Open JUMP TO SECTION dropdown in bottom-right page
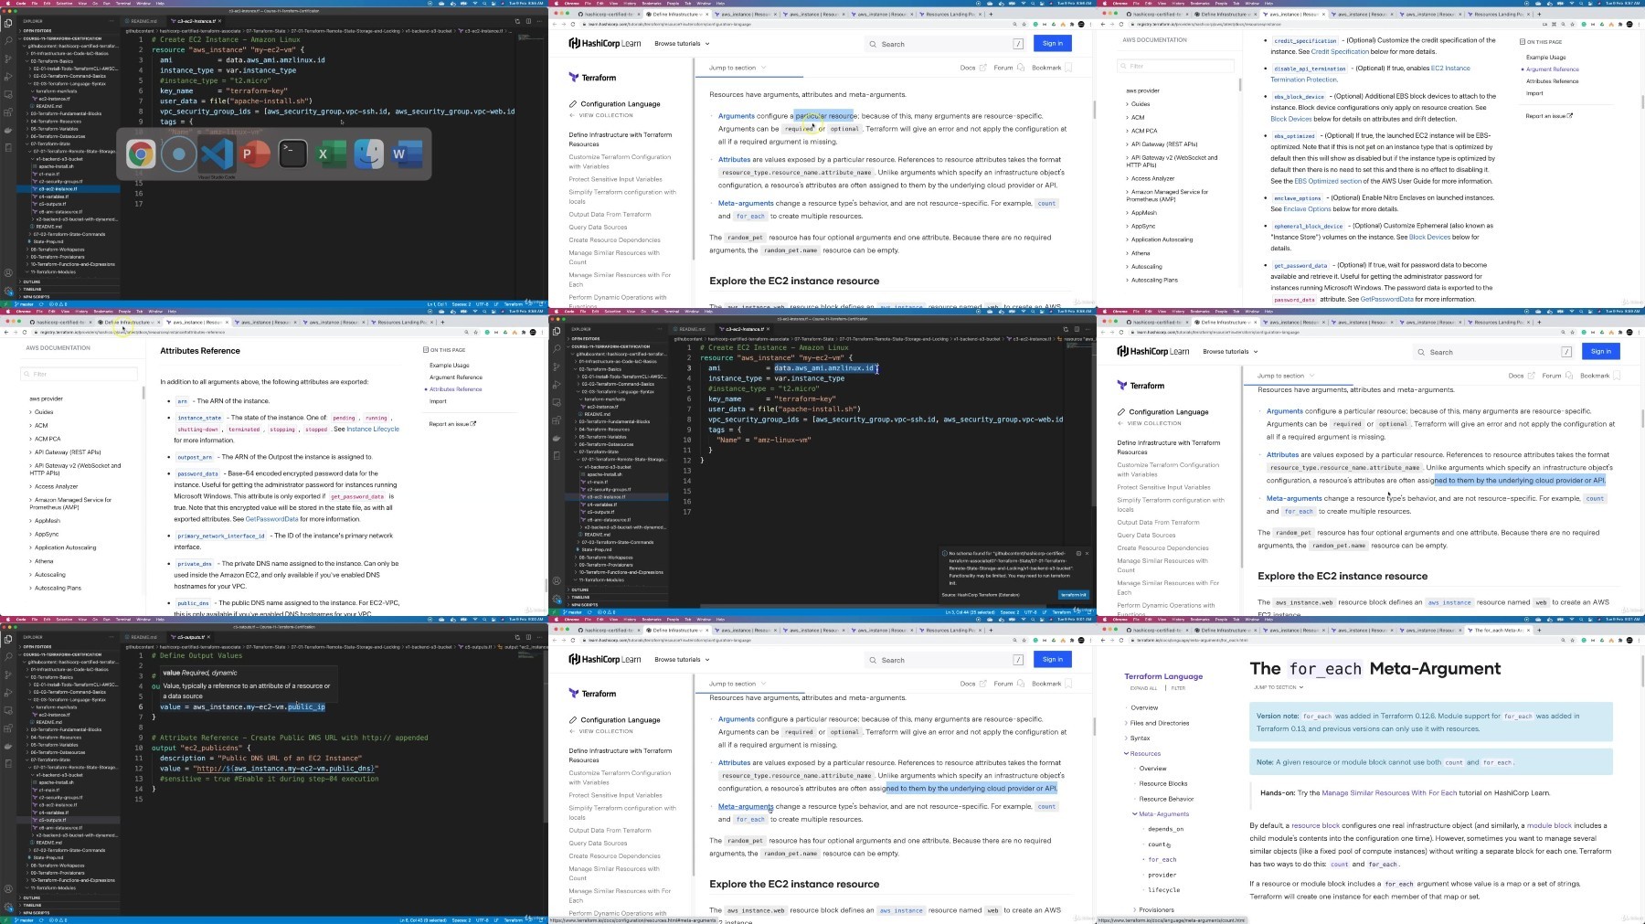 1278,687
